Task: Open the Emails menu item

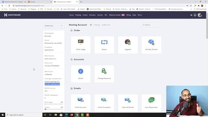Action: [x=85, y=15]
